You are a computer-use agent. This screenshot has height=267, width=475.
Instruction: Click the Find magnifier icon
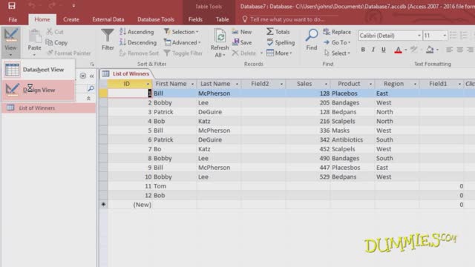click(312, 35)
